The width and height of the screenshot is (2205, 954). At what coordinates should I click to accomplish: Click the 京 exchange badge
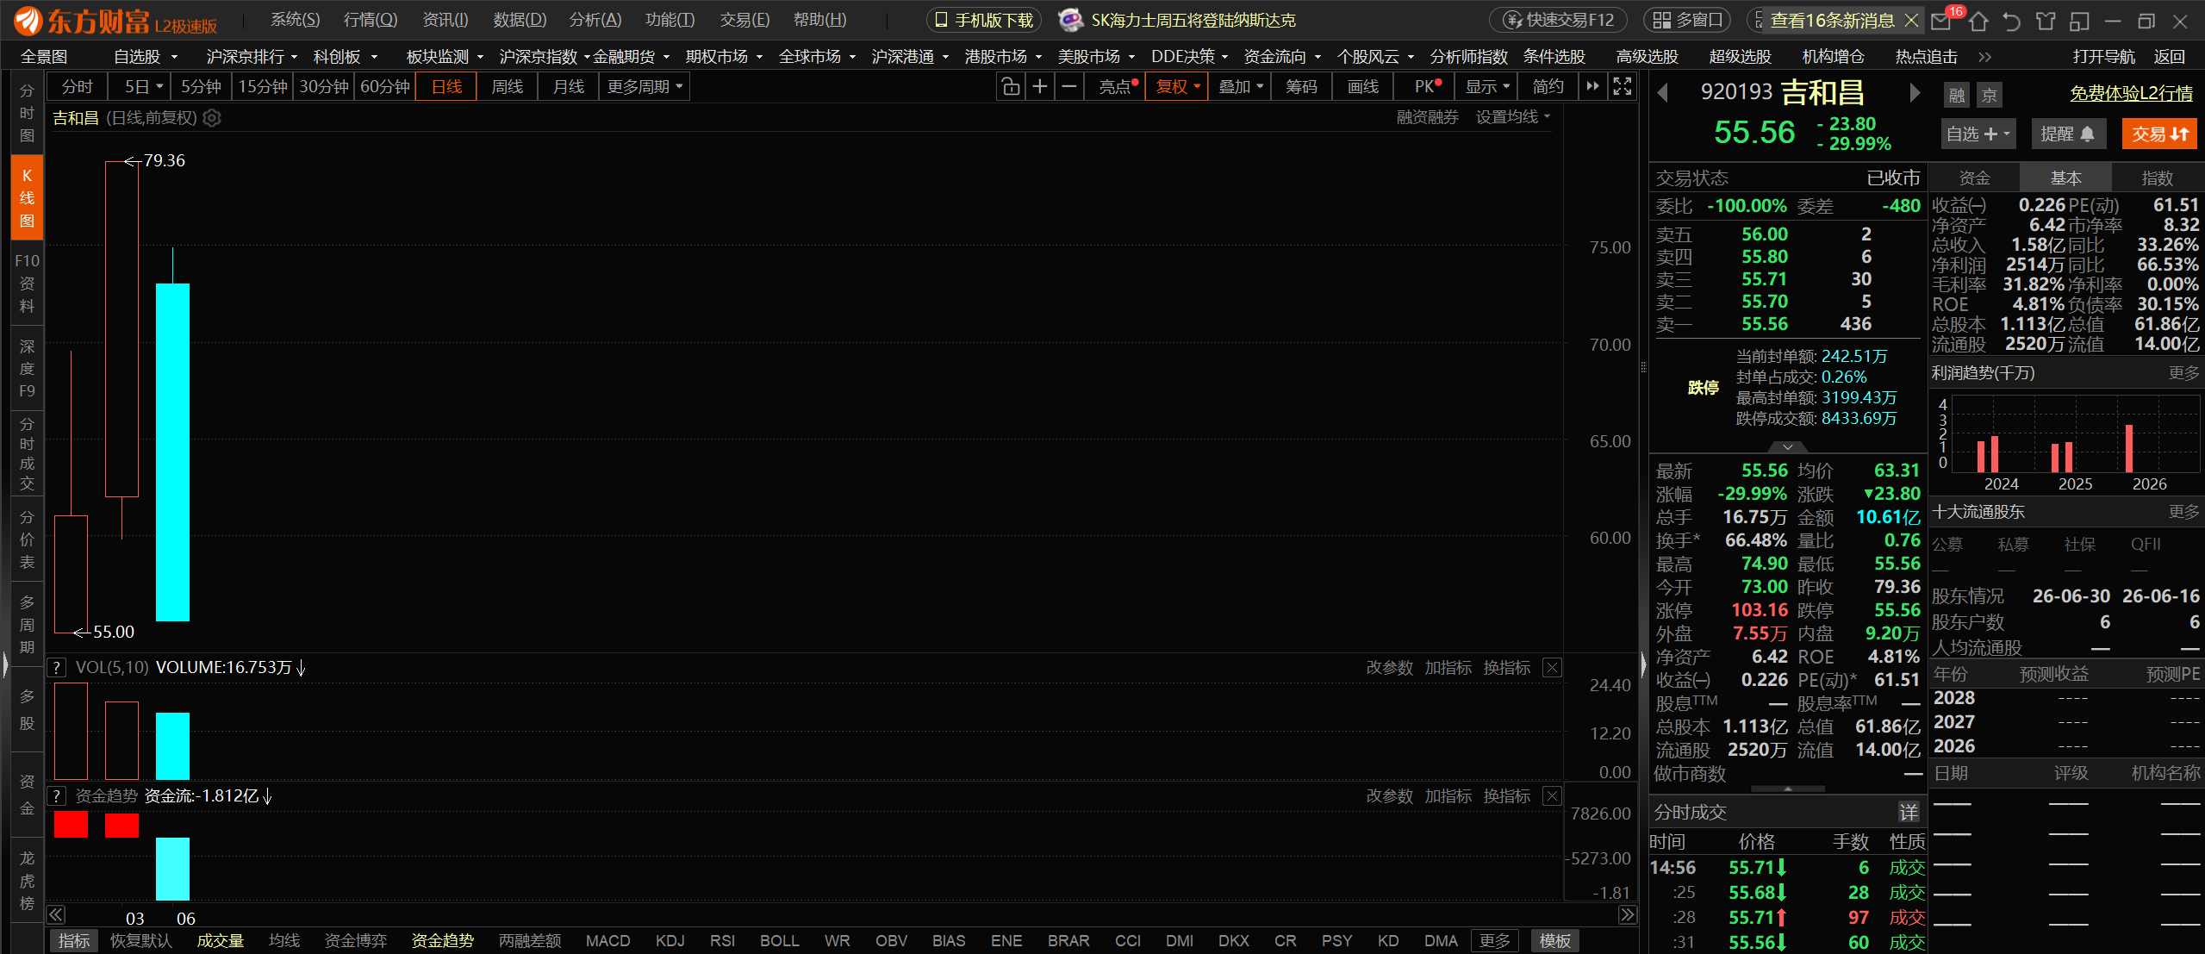(1990, 95)
